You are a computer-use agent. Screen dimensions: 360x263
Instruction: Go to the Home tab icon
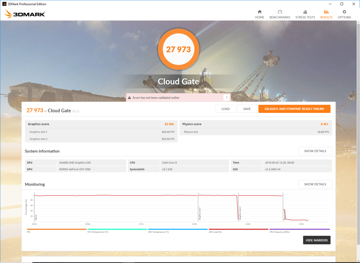[x=259, y=12]
